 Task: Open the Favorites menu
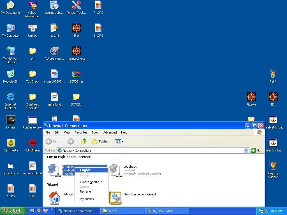[x=81, y=132]
